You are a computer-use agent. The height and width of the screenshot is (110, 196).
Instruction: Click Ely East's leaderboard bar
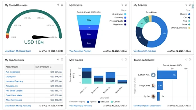[x=158, y=96]
